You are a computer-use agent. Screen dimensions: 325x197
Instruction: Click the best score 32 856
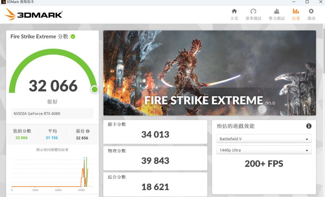coord(82,138)
